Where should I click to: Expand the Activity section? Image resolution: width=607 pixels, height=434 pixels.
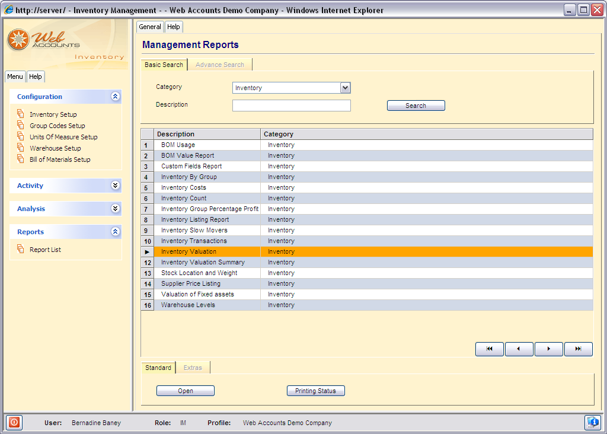[x=116, y=186]
